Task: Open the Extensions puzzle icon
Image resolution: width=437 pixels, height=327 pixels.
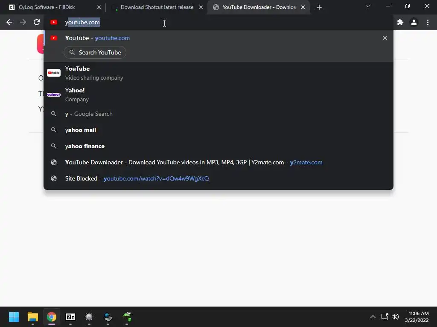Action: [400, 22]
